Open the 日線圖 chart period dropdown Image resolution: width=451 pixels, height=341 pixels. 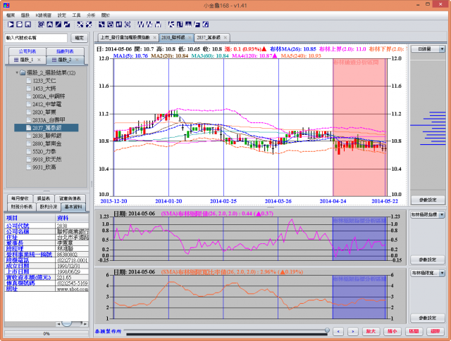(442, 49)
